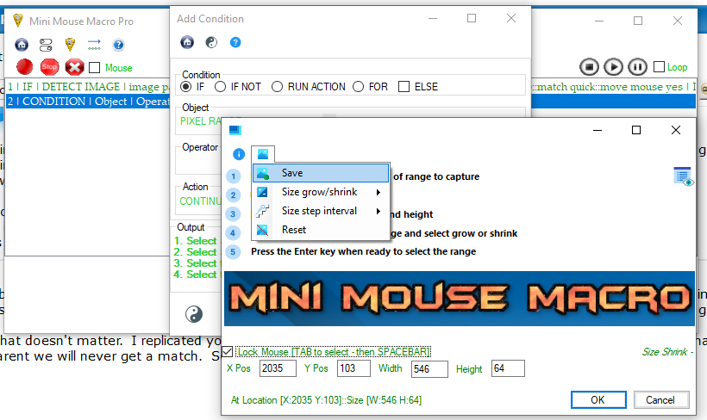Click the X Pos input field
707x420 pixels.
[x=278, y=368]
